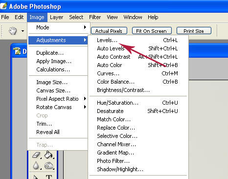This screenshot has width=228, height=179.
Task: Open the View menu
Action: 112,17
